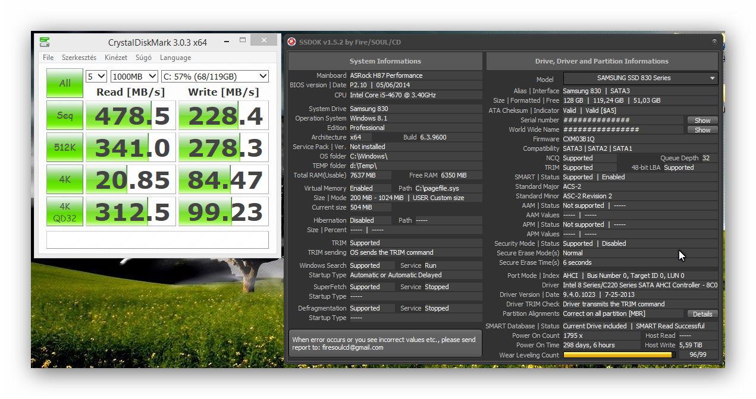Screen dimensions: 756x399
Task: Click the Free RAM value 6350 MiB
Action: click(x=453, y=175)
